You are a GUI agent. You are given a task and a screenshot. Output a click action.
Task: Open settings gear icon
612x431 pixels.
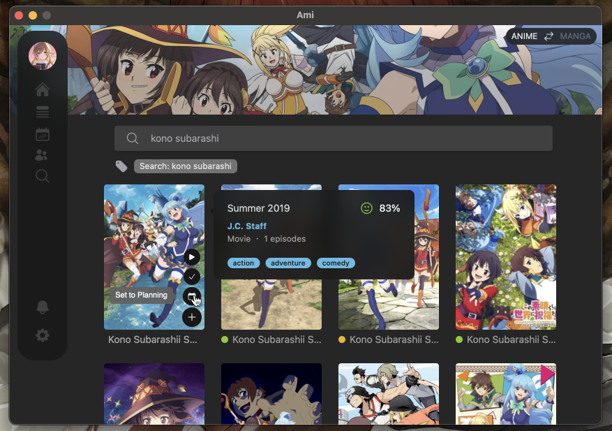[43, 335]
